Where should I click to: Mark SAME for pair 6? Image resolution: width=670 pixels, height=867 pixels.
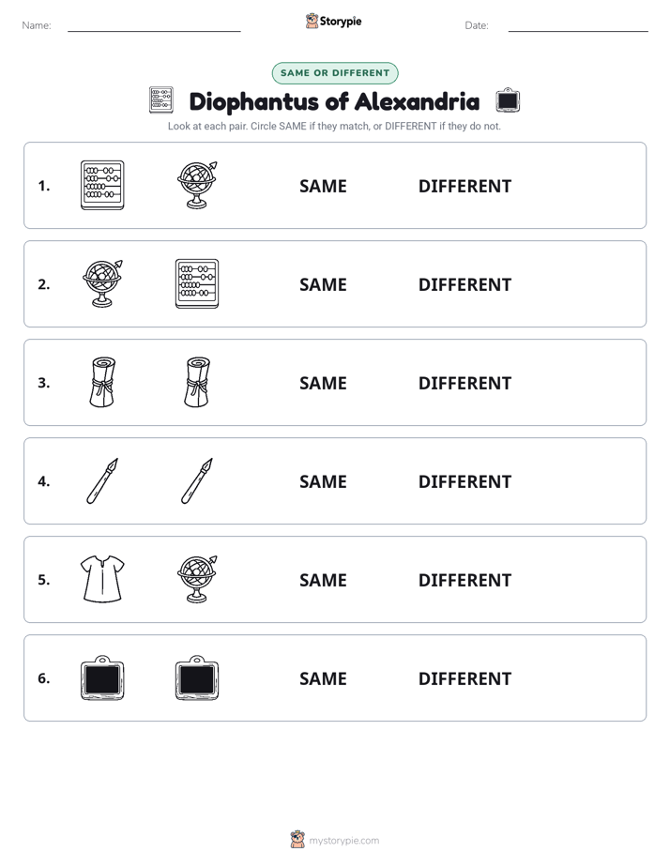click(323, 678)
